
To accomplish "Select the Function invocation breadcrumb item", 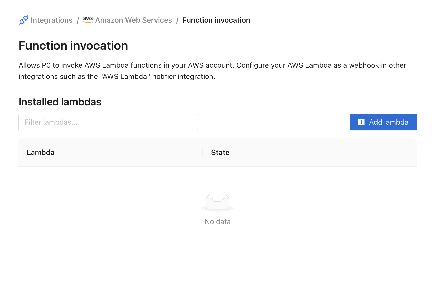I will tap(216, 20).
